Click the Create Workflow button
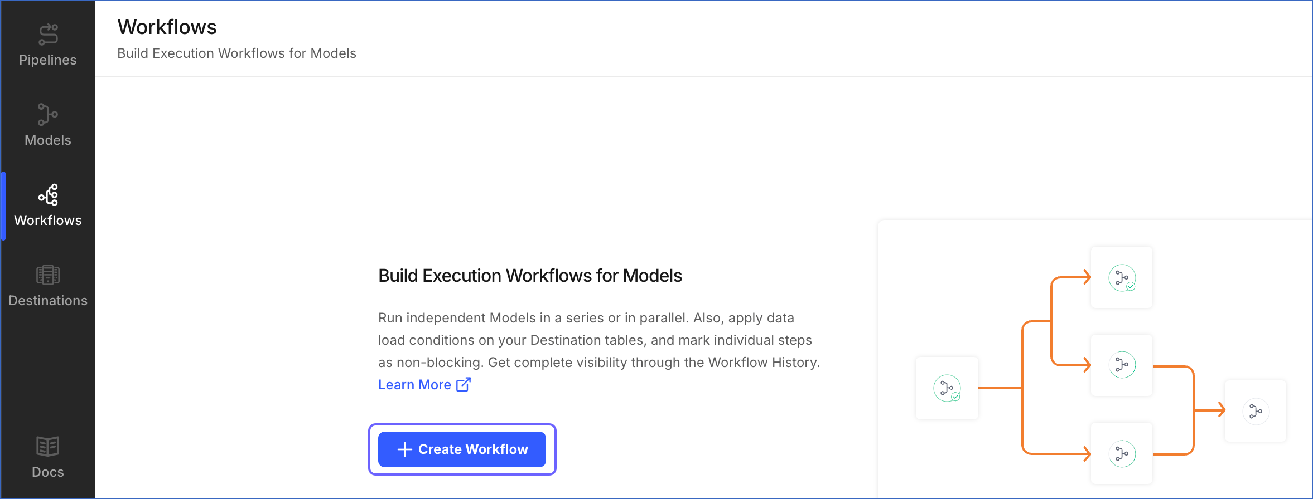The image size is (1313, 499). (462, 449)
